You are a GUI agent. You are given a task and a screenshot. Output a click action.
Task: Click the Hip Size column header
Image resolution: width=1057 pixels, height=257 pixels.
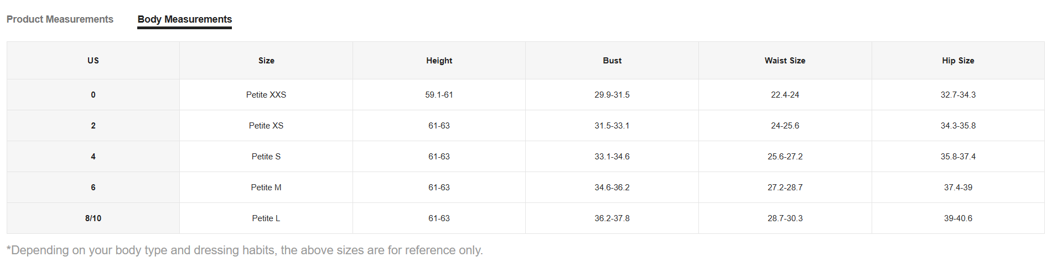958,61
